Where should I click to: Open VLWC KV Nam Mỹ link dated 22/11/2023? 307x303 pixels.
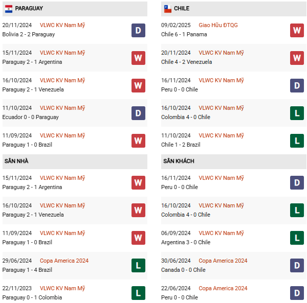click(62, 288)
